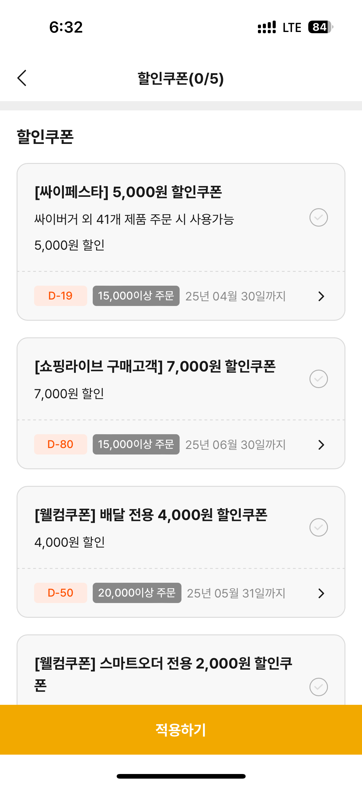Open the [웰컴쿠폰] 배달 전용 4,000원 할인쿠폰 title
Viewport: 362px width, 786px height.
151,515
